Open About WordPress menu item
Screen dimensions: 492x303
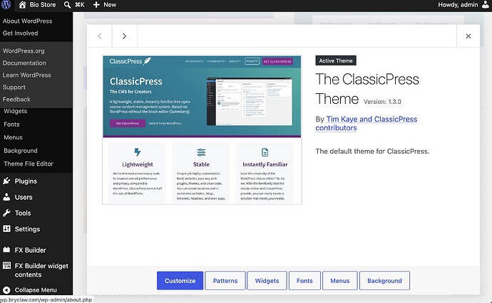tap(27, 21)
